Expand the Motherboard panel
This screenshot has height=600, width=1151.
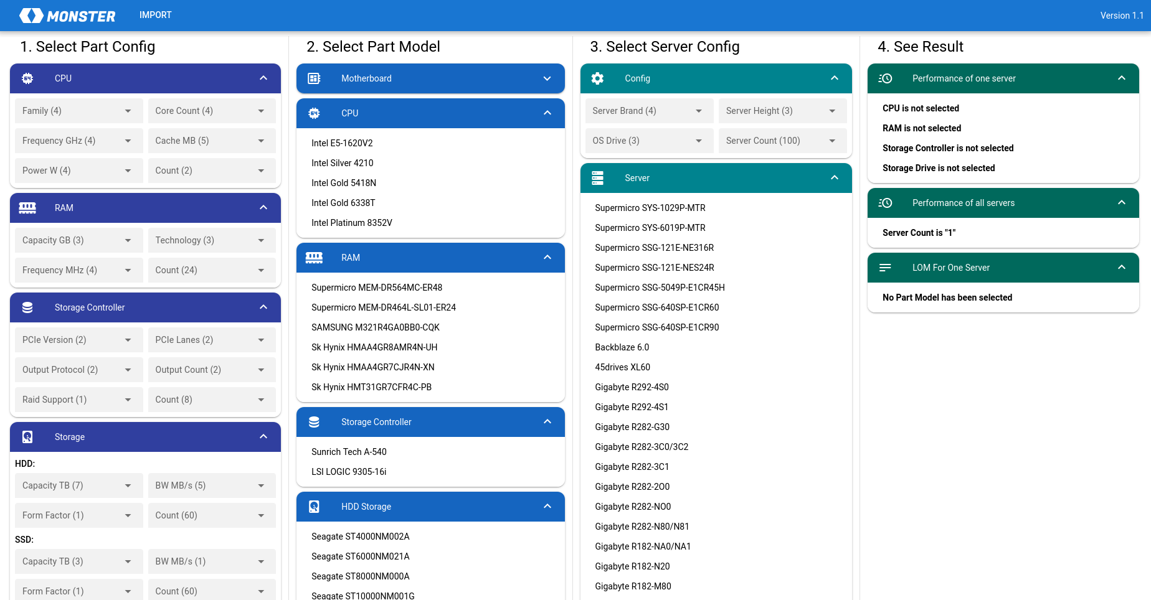coord(547,78)
